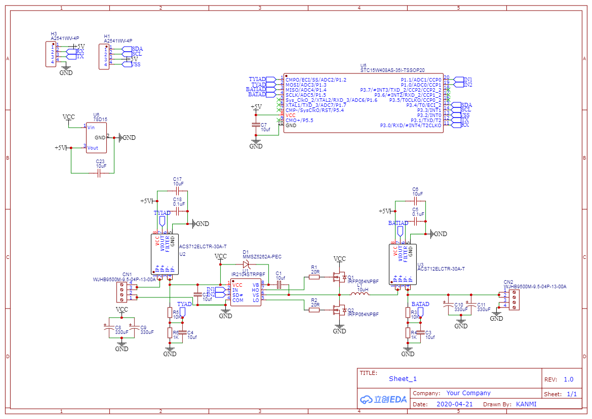Click the 'IR2104STRPBF' part name

248,274
